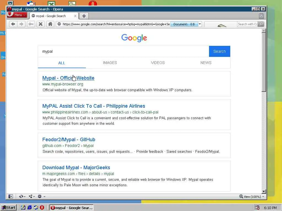Open Download Mypal - MajorGeeks link
The width and height of the screenshot is (282, 211).
tap(76, 168)
